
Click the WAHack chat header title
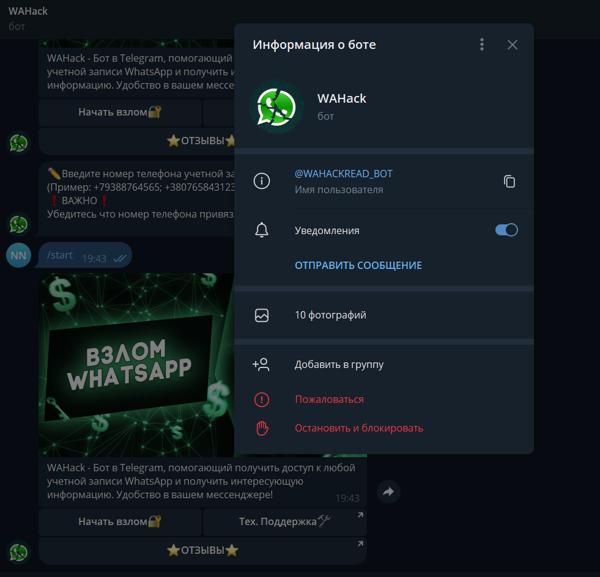[x=28, y=11]
